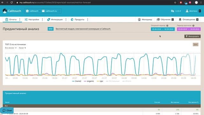The image size is (204, 115).
Task: Bookmark page with star icon
Action: (175, 3)
